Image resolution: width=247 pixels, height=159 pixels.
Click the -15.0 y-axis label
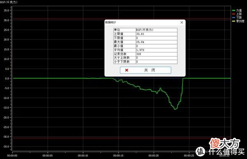coord(6,107)
